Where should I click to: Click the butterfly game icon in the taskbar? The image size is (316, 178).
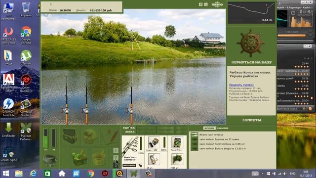[134, 174]
